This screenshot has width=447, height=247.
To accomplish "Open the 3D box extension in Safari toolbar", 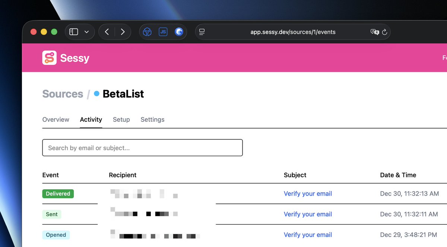I will click(x=147, y=32).
